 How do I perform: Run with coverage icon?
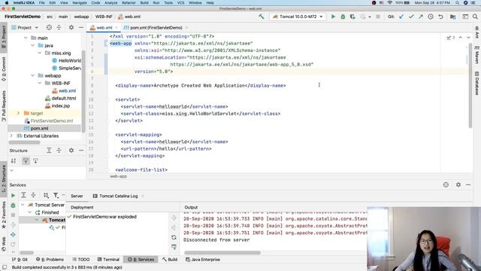point(352,17)
